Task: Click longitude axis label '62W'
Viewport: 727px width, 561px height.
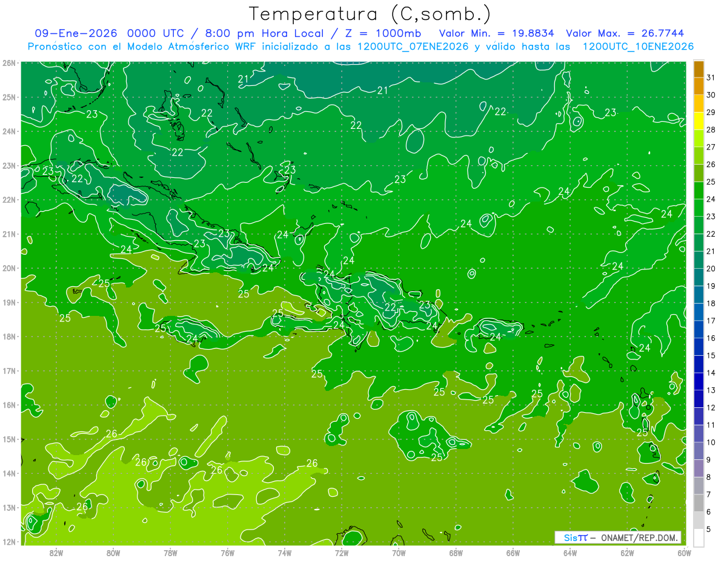Action: click(627, 553)
